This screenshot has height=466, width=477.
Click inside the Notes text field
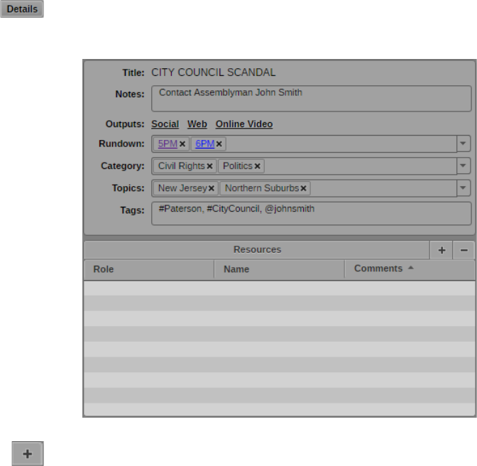tap(312, 98)
